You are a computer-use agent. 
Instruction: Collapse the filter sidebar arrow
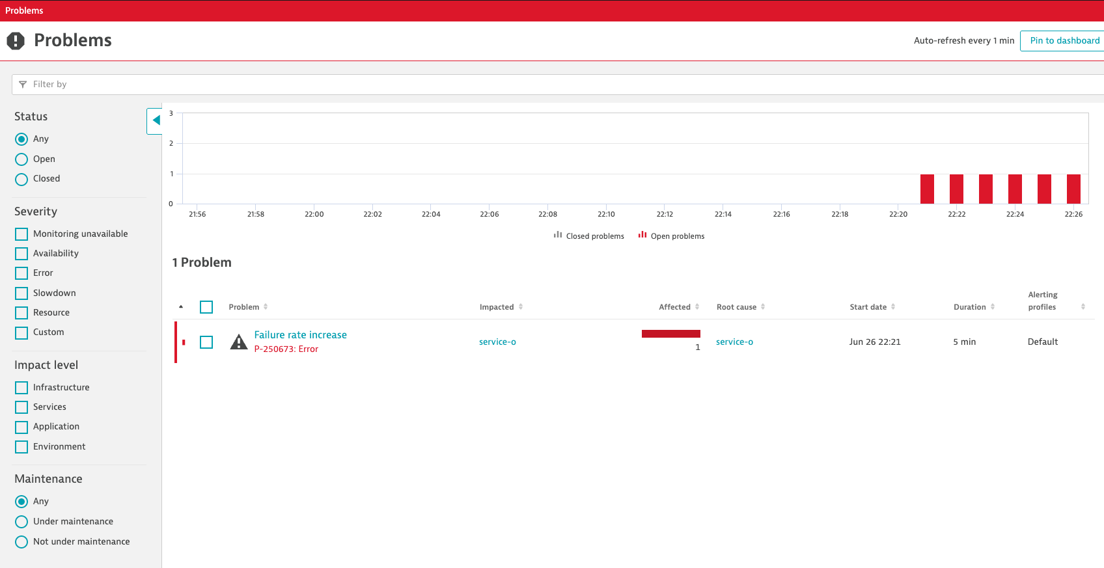[156, 120]
